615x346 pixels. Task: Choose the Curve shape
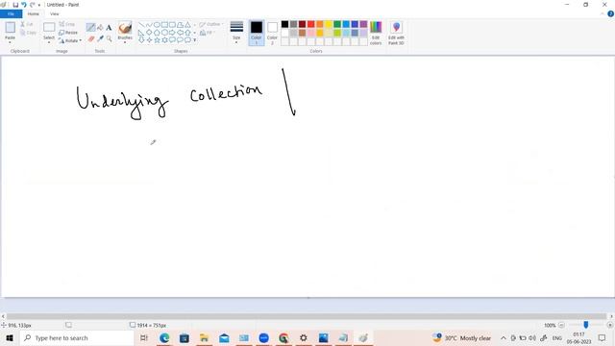tap(149, 25)
